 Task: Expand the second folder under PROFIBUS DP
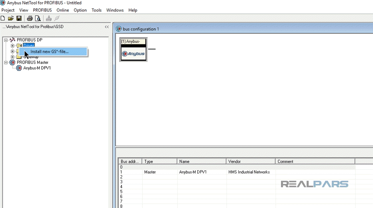coord(12,51)
